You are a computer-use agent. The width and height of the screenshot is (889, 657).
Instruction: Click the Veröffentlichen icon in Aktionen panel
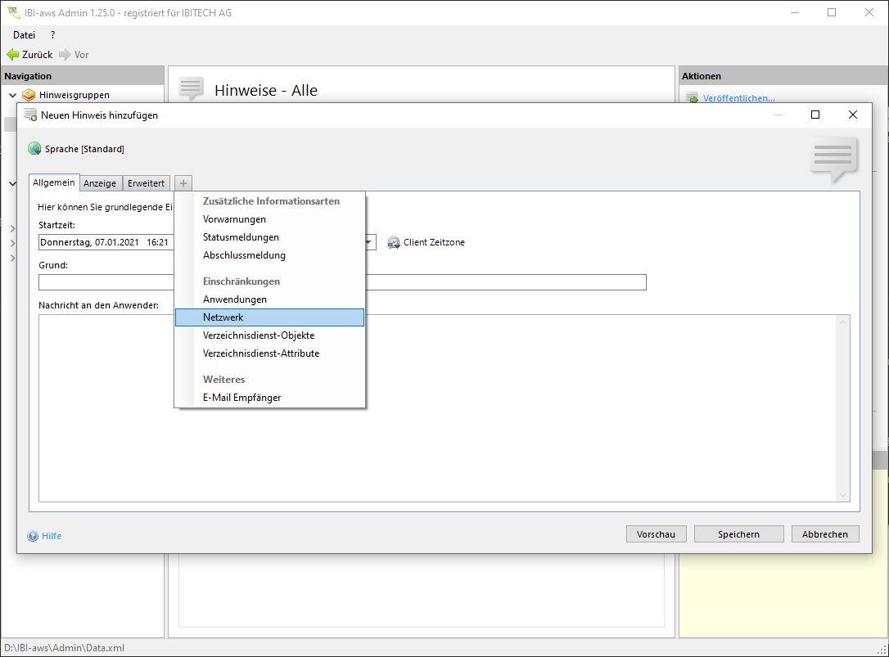(692, 98)
